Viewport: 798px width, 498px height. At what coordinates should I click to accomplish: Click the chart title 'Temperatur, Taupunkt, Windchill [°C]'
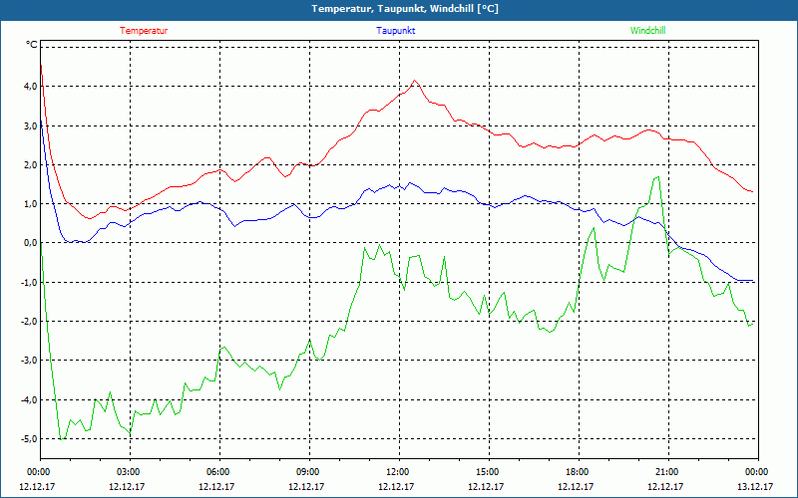(x=405, y=9)
